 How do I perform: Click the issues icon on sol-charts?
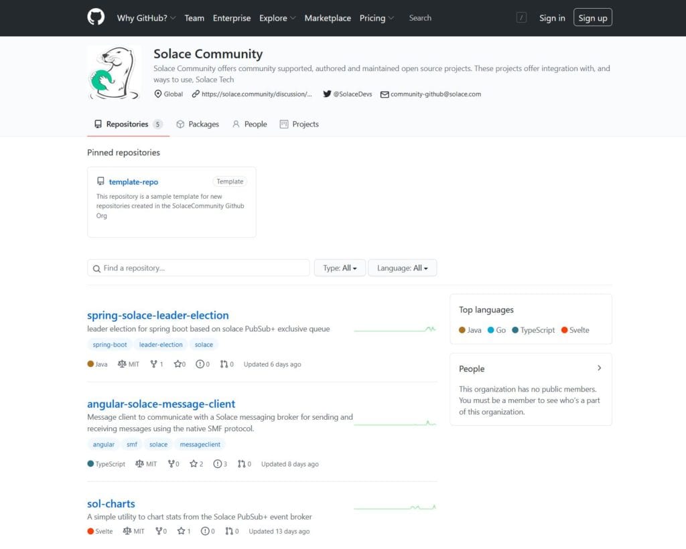click(204, 531)
